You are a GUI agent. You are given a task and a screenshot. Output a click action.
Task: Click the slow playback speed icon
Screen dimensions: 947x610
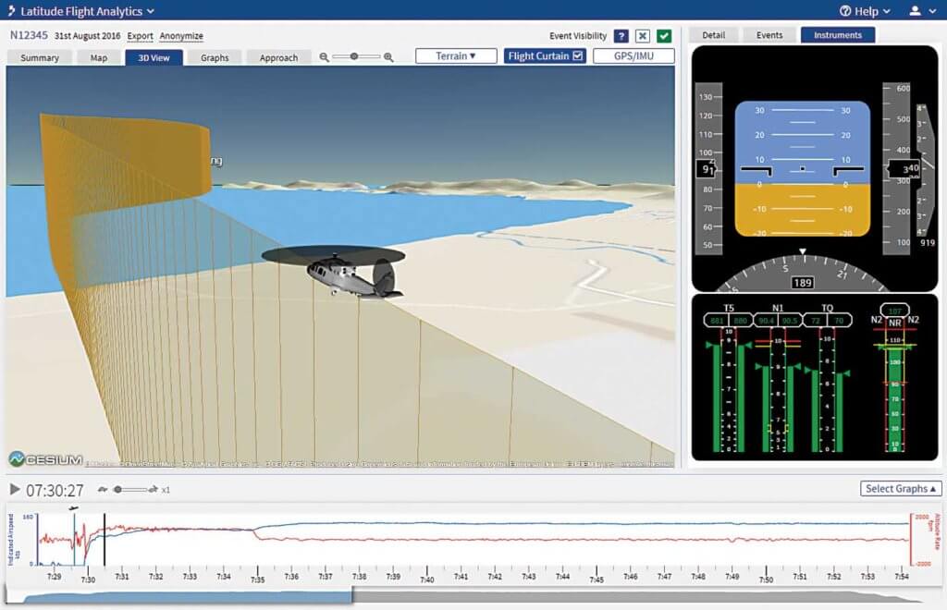click(103, 489)
